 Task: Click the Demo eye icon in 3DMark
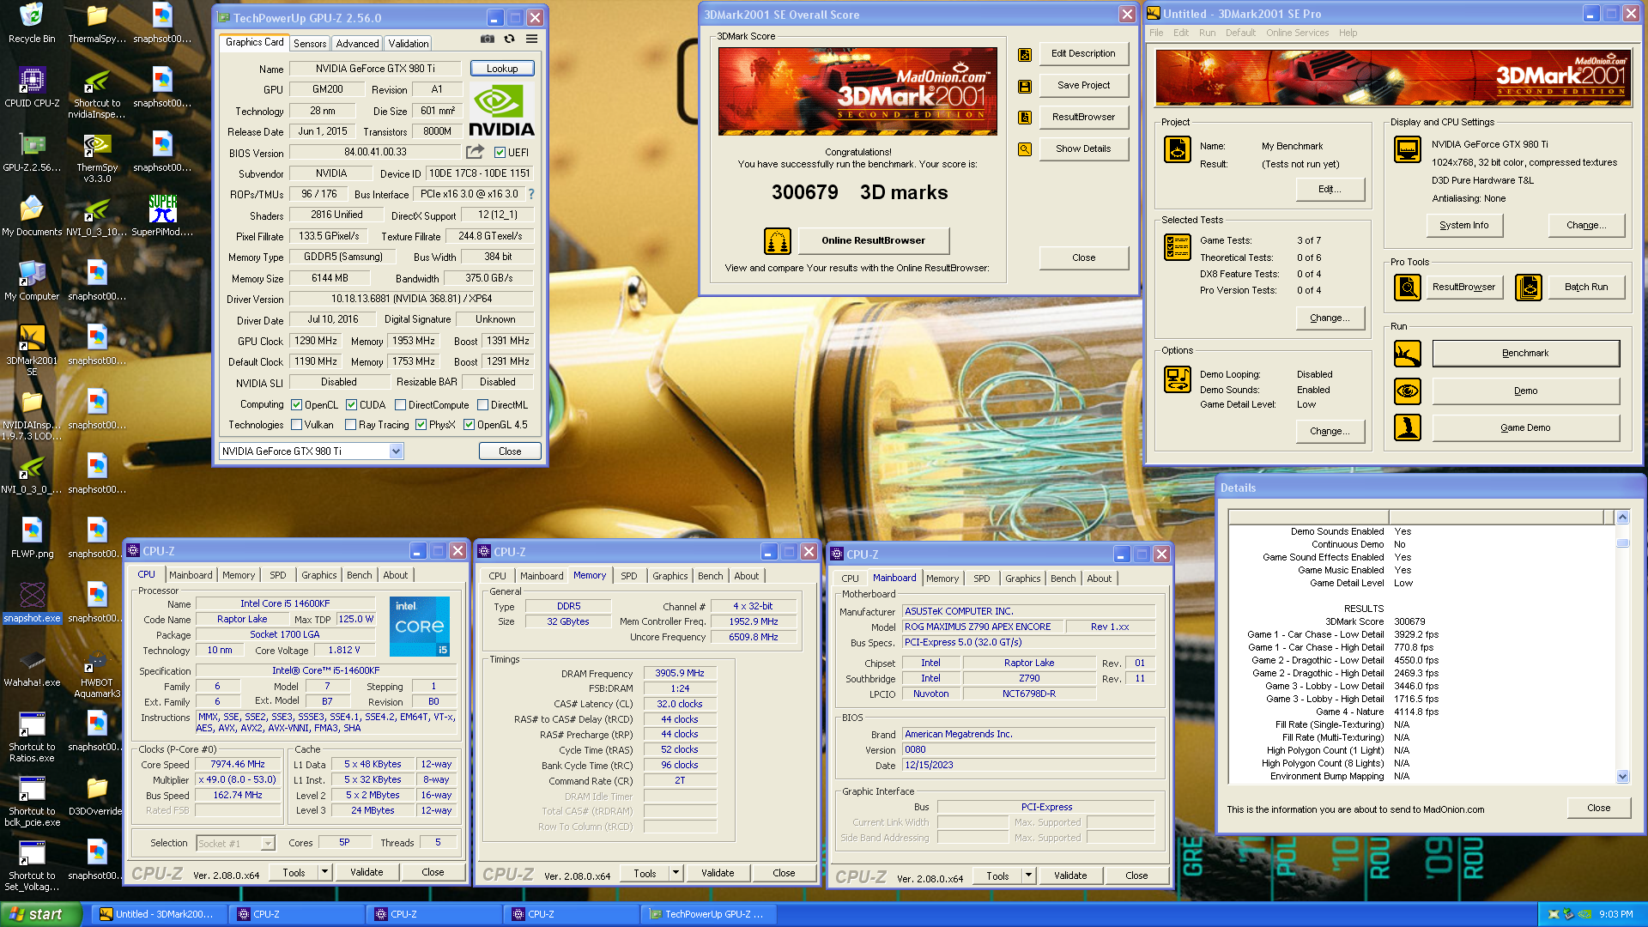1408,391
